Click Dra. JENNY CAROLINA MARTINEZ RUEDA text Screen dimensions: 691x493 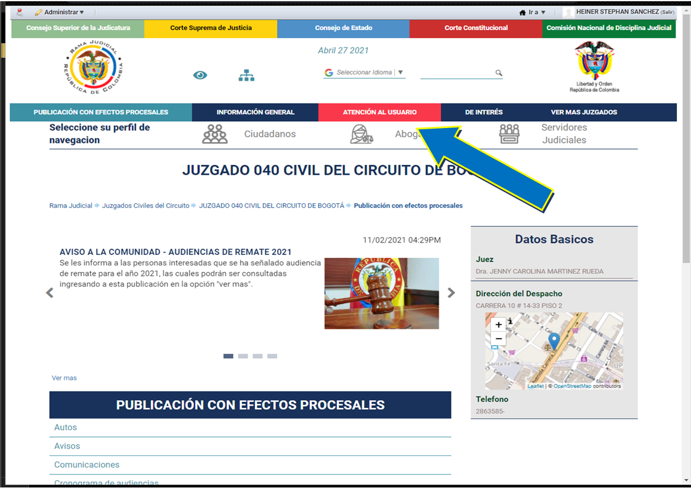coord(539,271)
